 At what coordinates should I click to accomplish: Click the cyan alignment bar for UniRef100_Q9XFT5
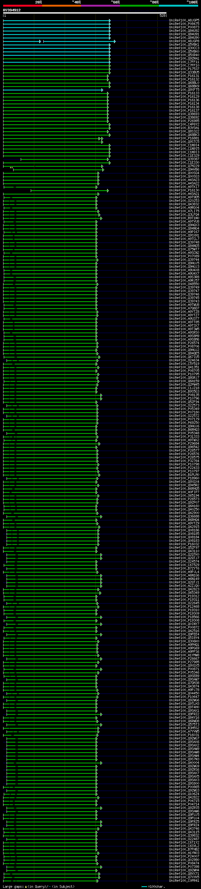pos(52,90)
